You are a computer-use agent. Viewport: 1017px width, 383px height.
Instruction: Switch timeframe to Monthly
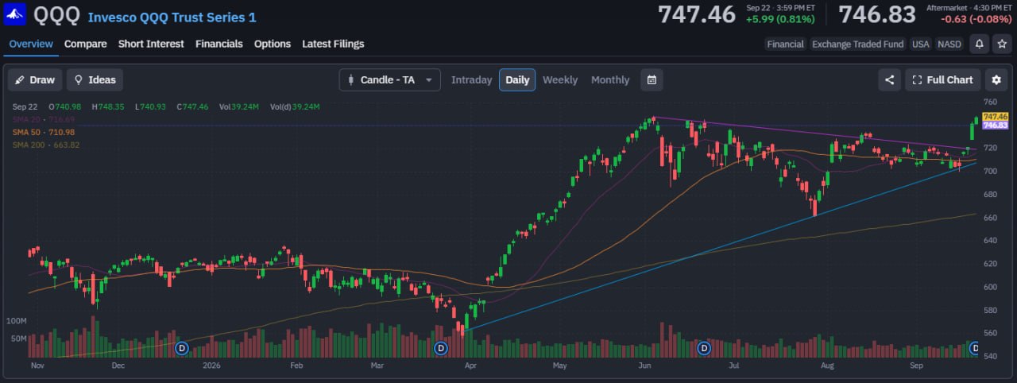tap(610, 79)
